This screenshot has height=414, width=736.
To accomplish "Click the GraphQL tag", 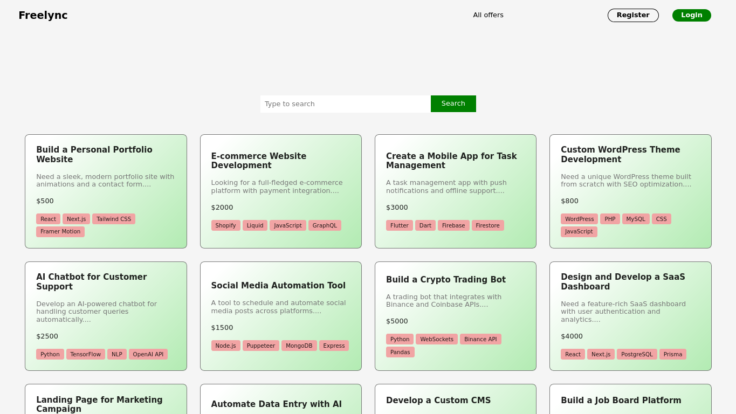I will 325,225.
